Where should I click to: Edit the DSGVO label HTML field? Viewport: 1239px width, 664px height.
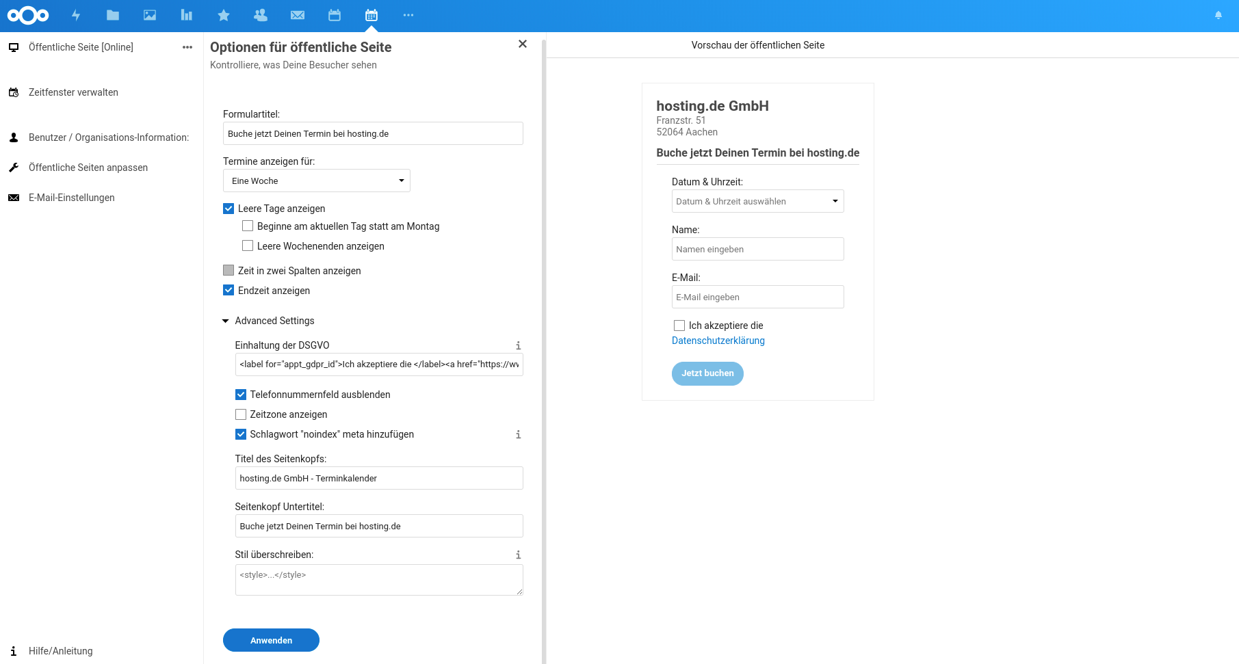click(x=379, y=364)
